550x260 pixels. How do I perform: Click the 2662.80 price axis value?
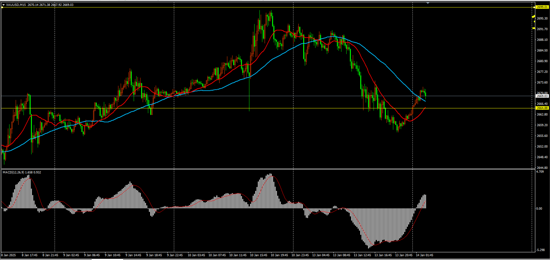coord(542,114)
